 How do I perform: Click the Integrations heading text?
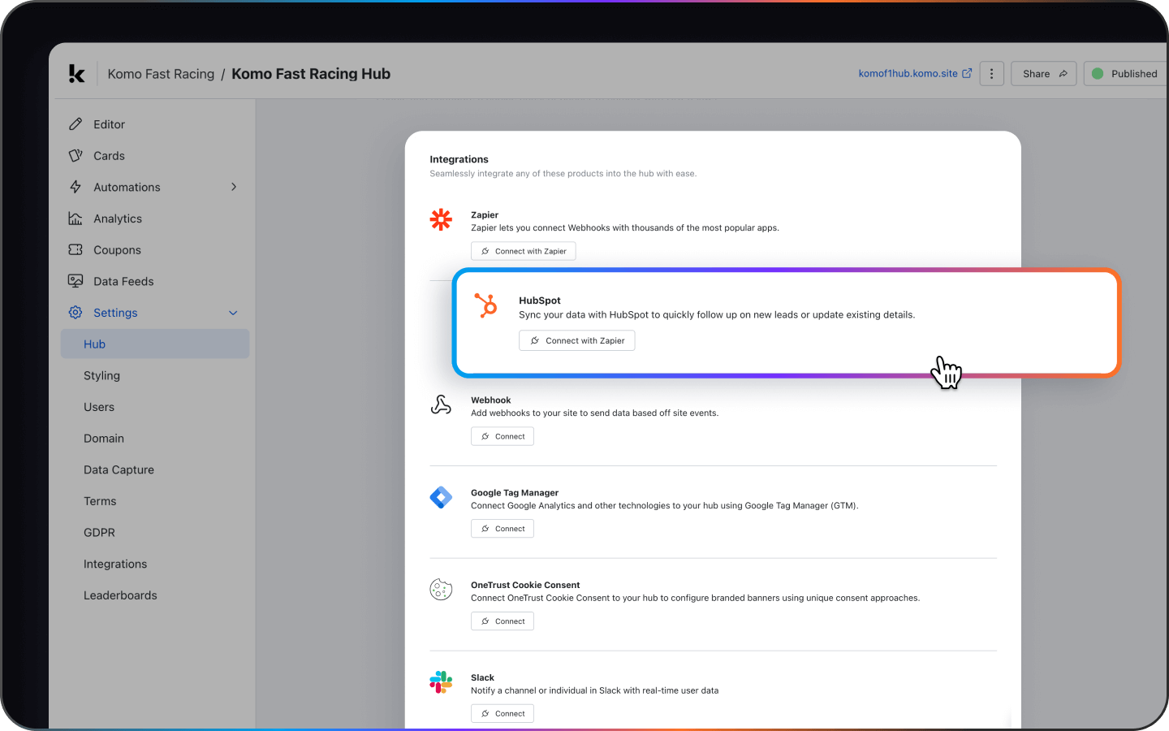pyautogui.click(x=459, y=159)
